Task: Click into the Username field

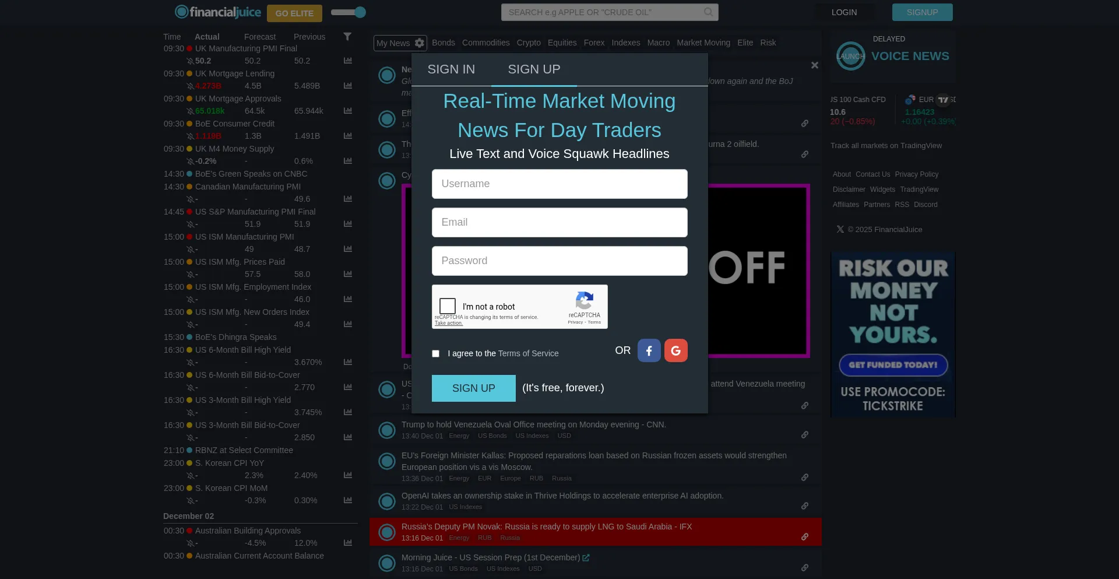Action: pyautogui.click(x=559, y=184)
